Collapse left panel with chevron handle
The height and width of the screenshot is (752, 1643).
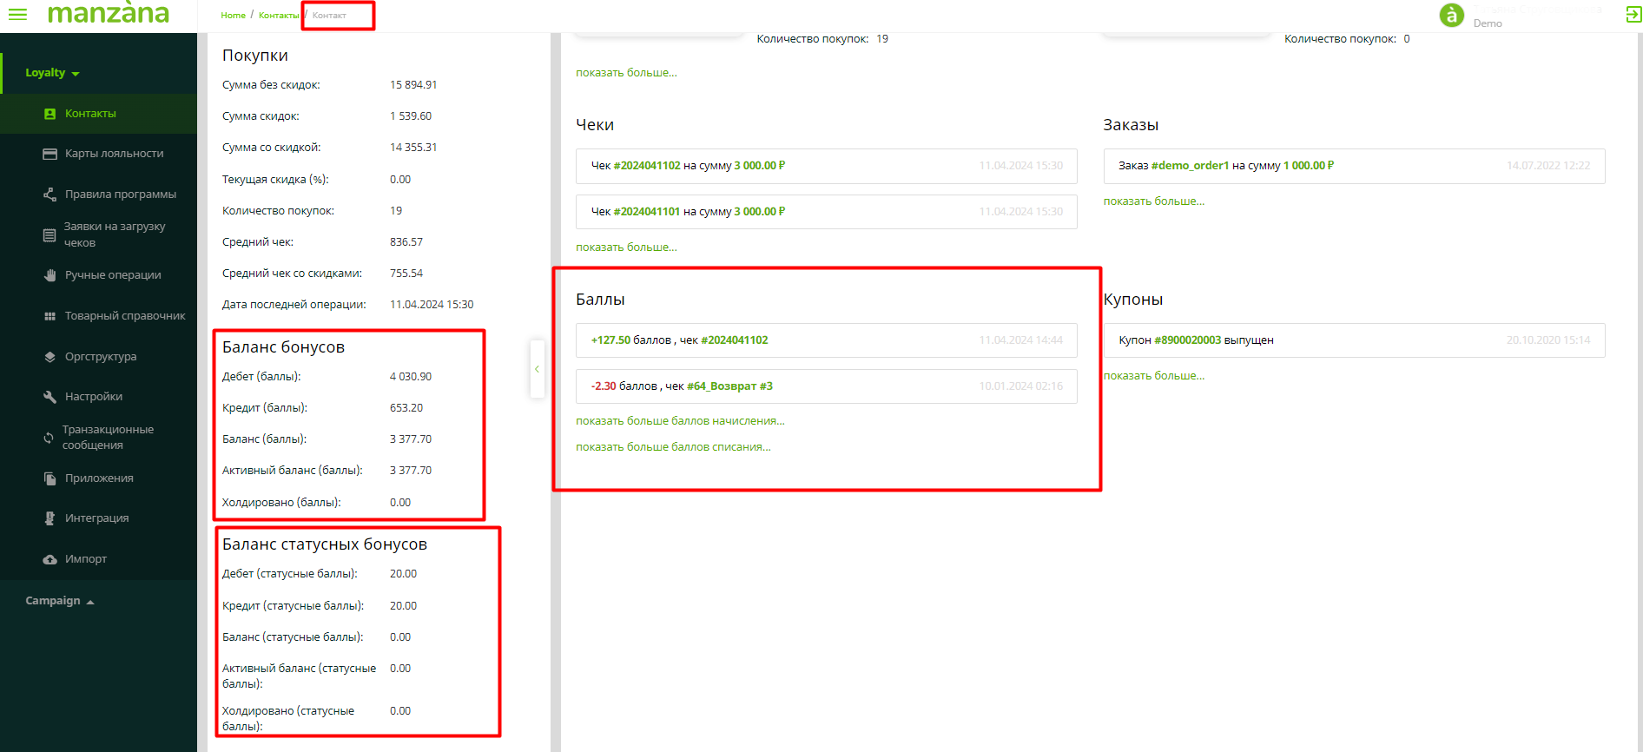[x=537, y=369]
